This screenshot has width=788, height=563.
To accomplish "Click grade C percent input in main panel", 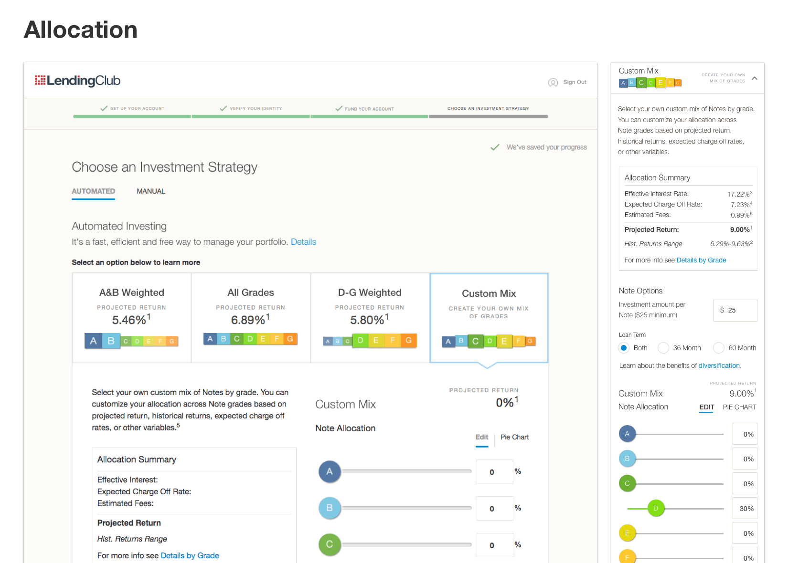I will [x=495, y=545].
